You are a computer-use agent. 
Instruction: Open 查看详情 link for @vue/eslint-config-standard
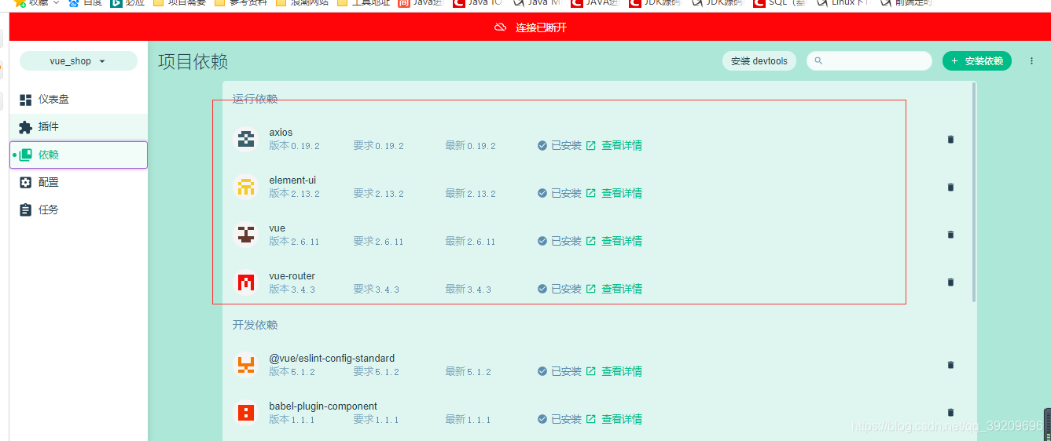coord(614,371)
